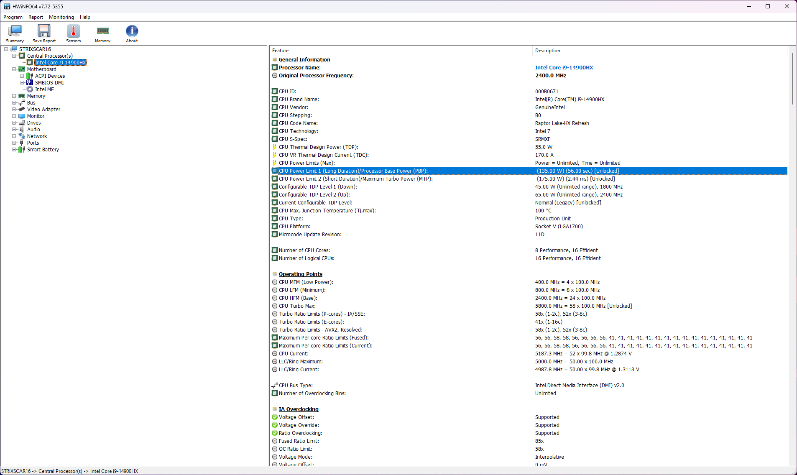
Task: Click the STRIXSCAR16 computer icon
Action: point(14,49)
